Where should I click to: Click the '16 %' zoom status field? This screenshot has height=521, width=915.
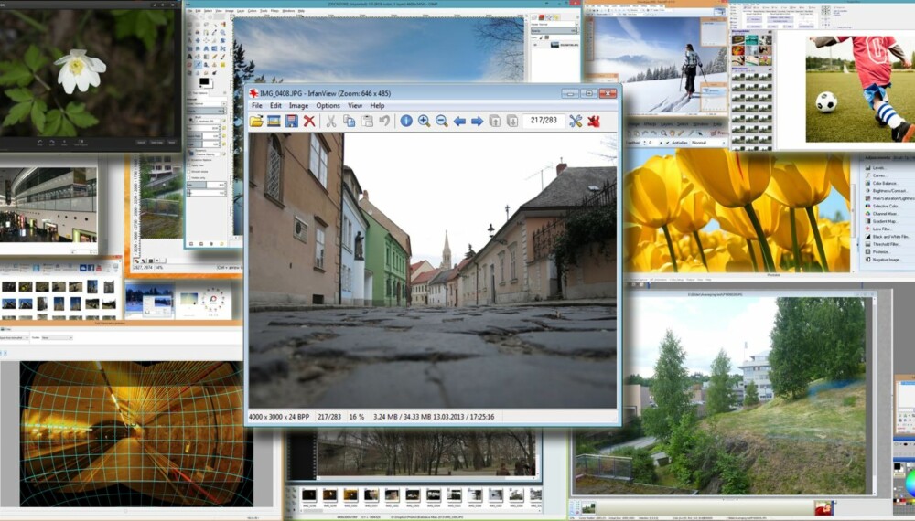[357, 417]
